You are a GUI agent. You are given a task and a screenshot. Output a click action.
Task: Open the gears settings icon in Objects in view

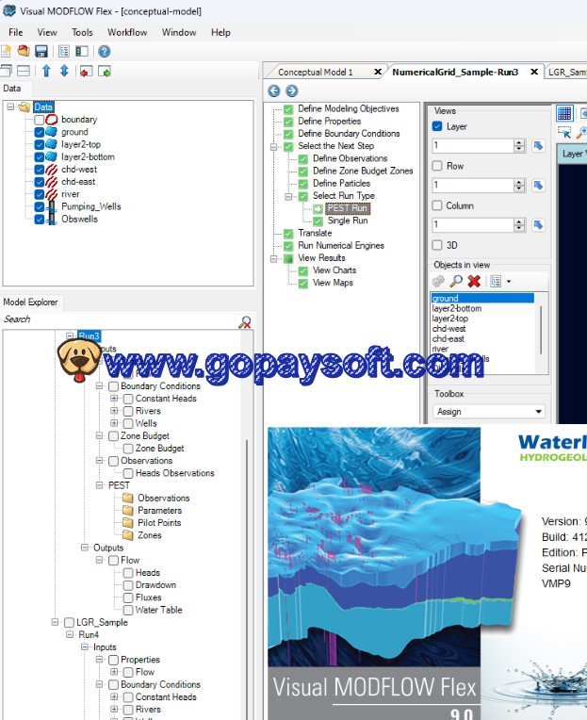[x=439, y=281]
